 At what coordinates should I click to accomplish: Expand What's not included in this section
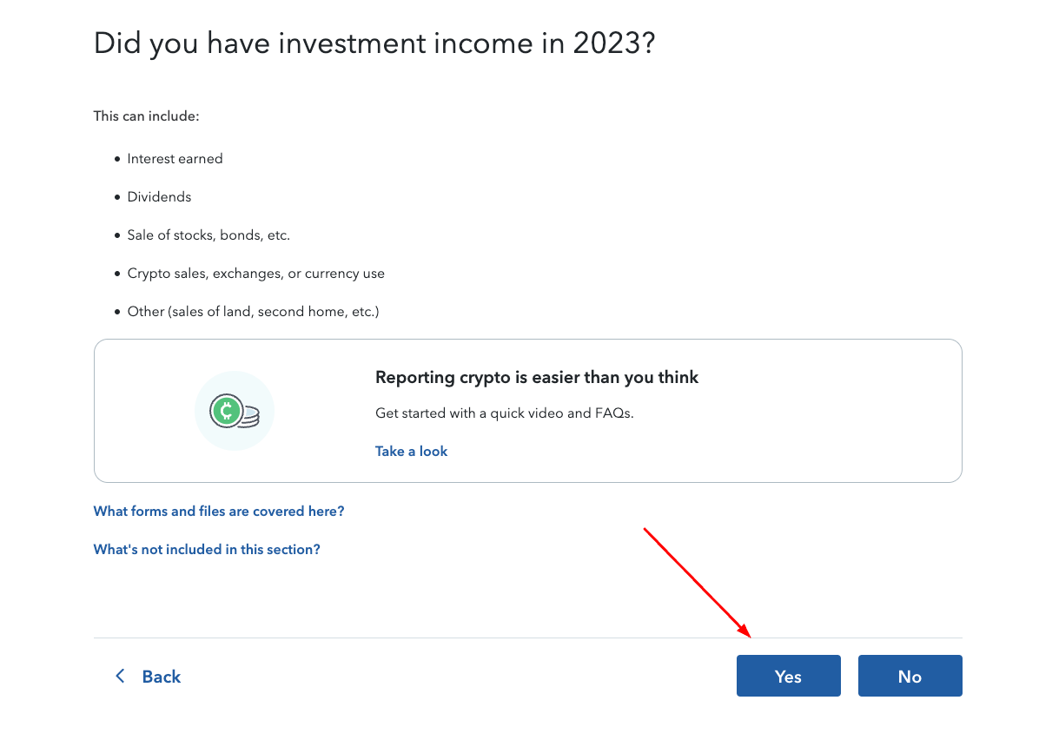coord(207,549)
